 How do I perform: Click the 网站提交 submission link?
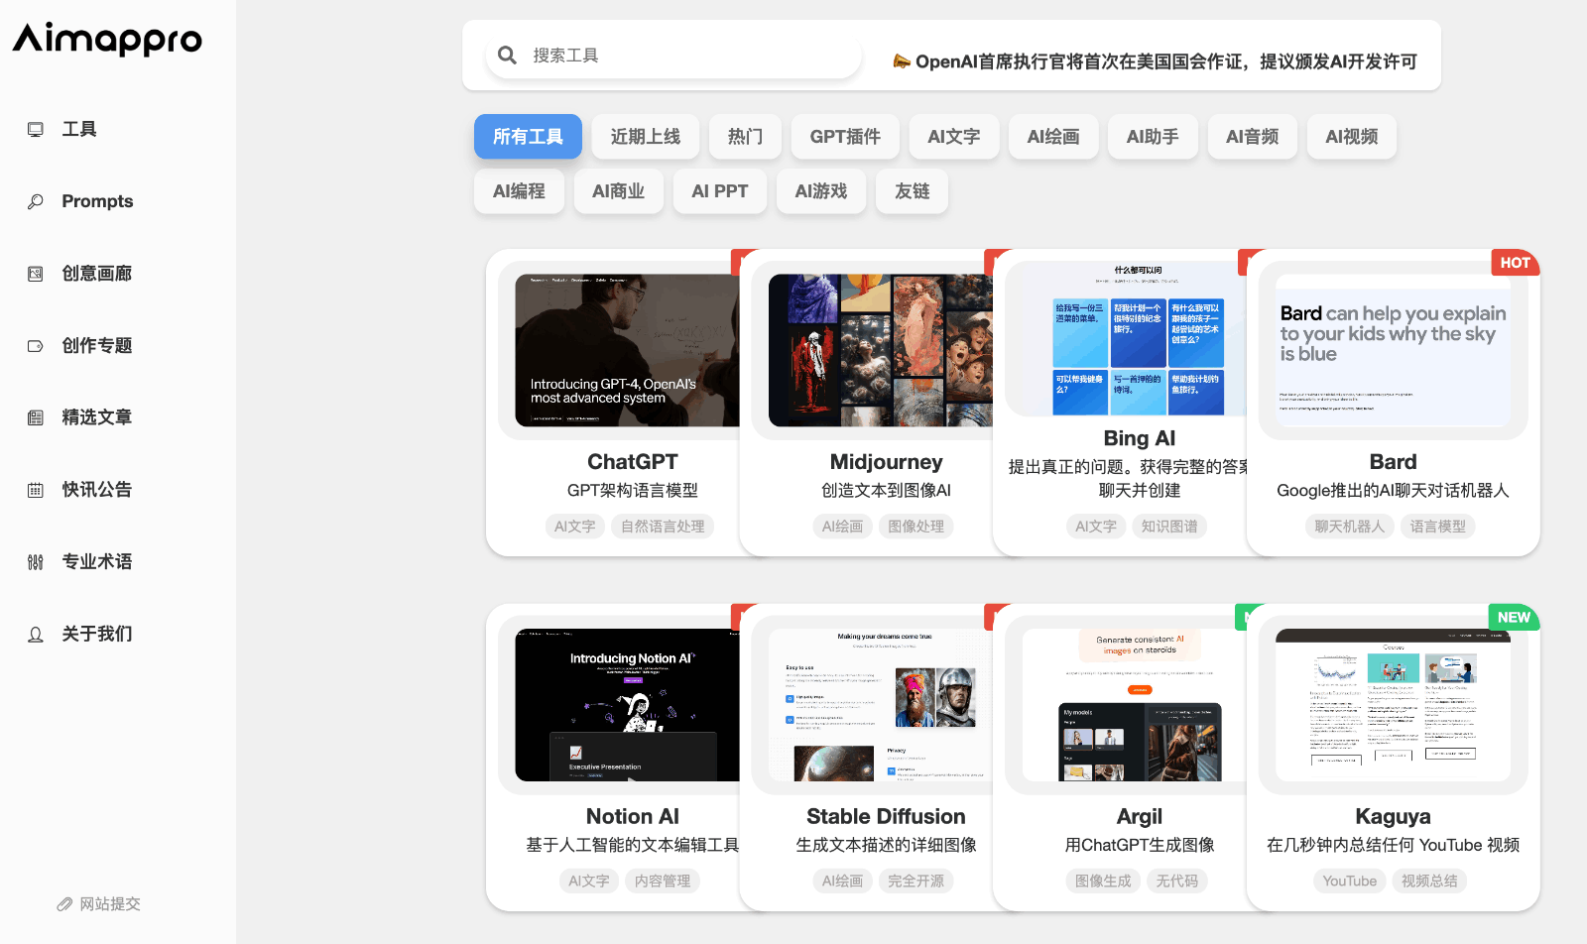point(109,903)
